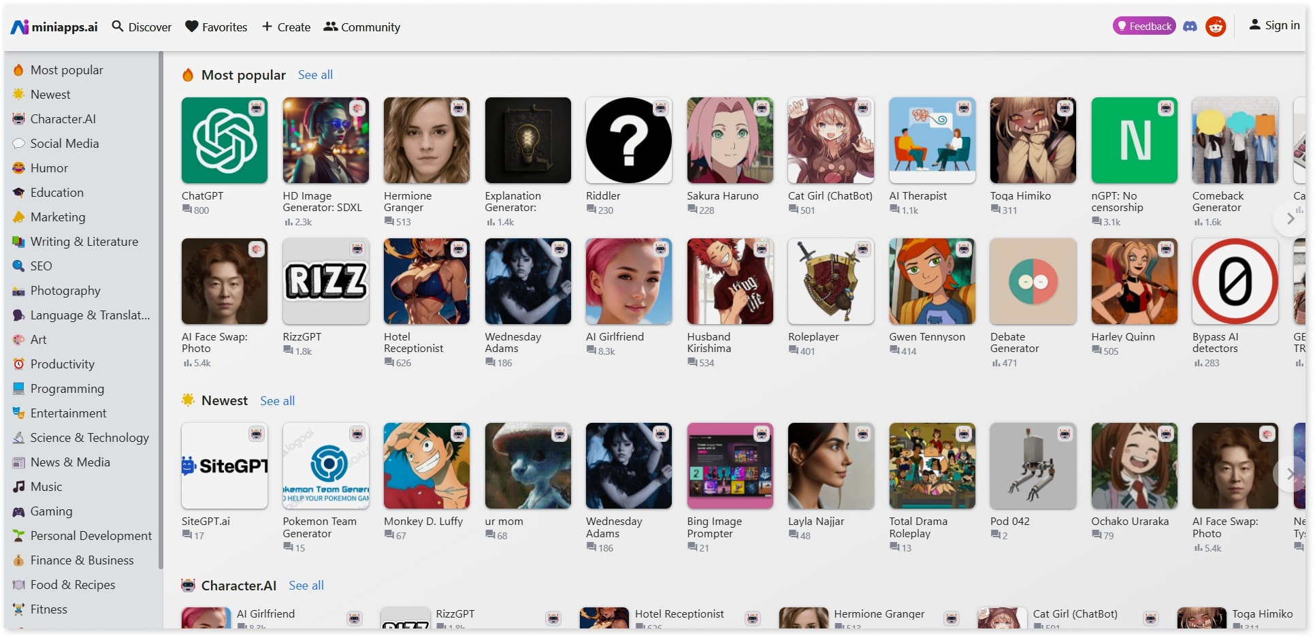Open the Reddit icon link in header
1315x638 pixels.
pyautogui.click(x=1216, y=27)
